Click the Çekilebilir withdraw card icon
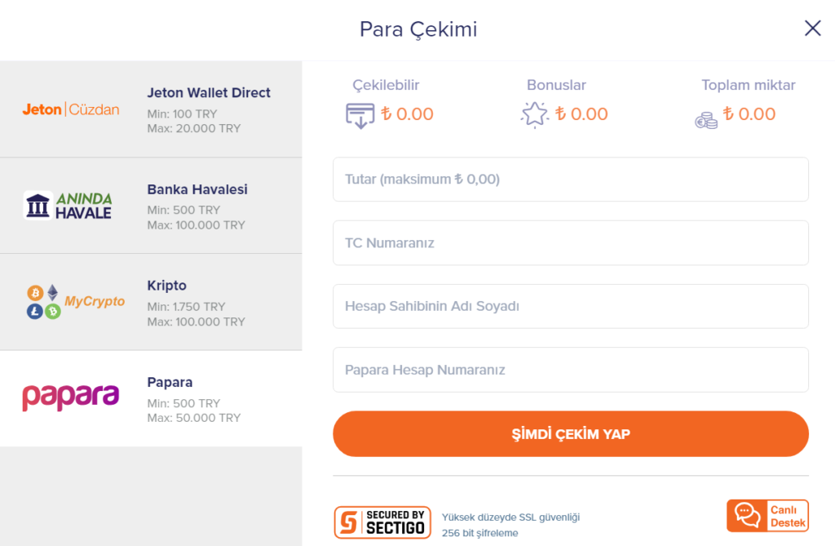 (x=360, y=116)
